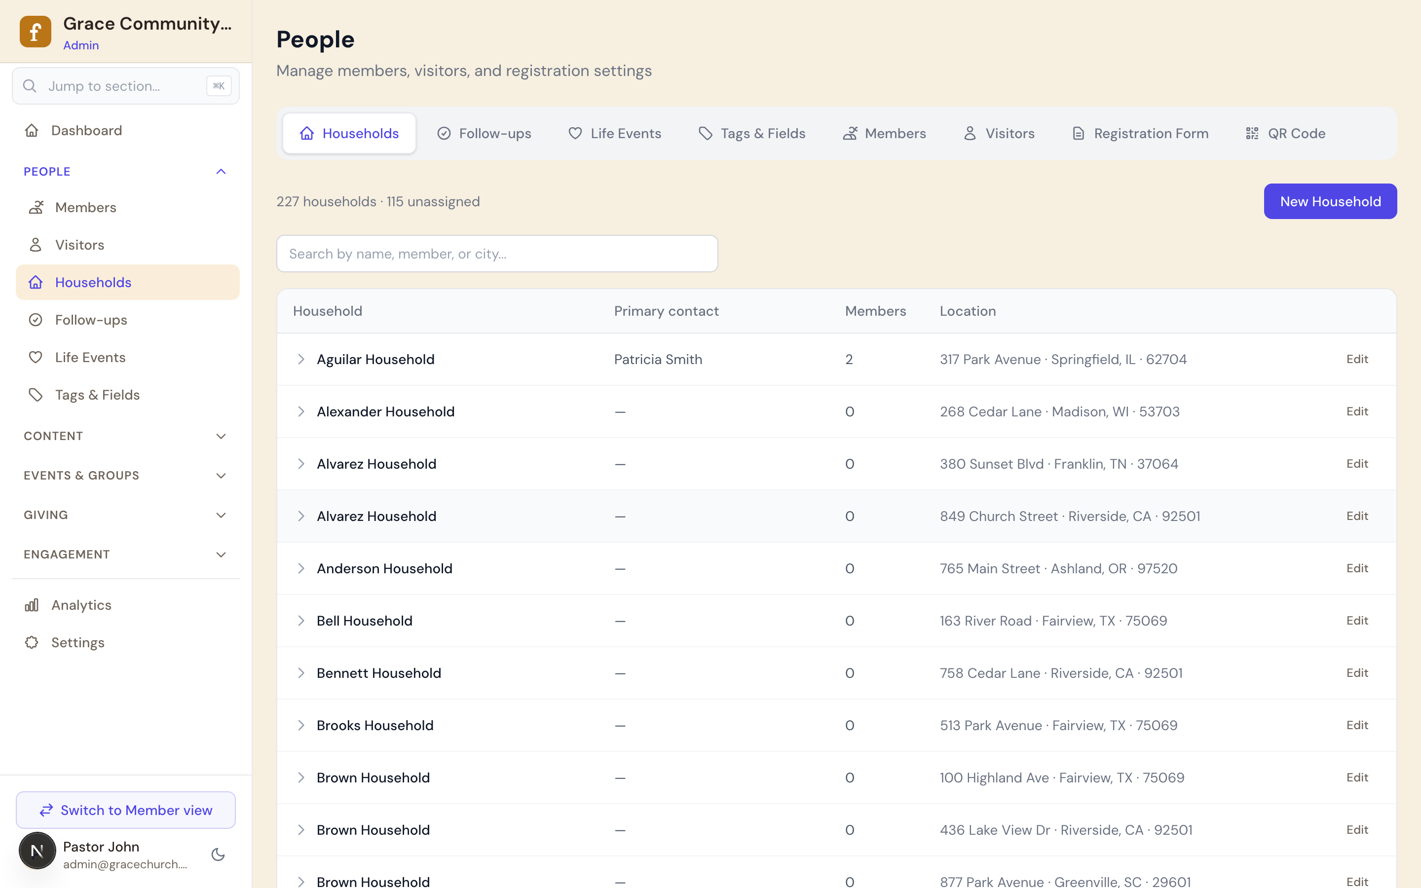The image size is (1421, 888).
Task: Expand the ENGAGEMENT sidebar section
Action: point(125,555)
